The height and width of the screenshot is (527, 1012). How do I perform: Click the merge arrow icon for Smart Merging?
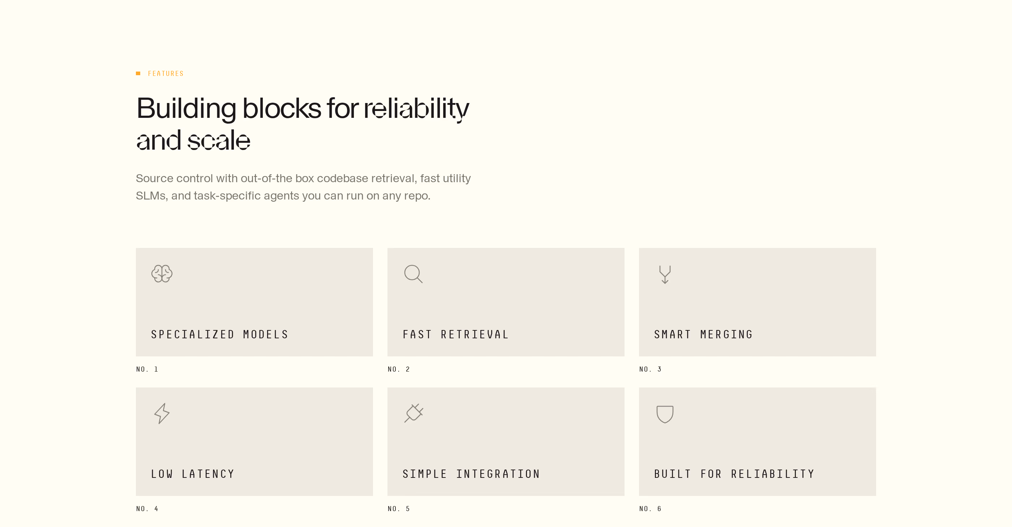tap(665, 274)
